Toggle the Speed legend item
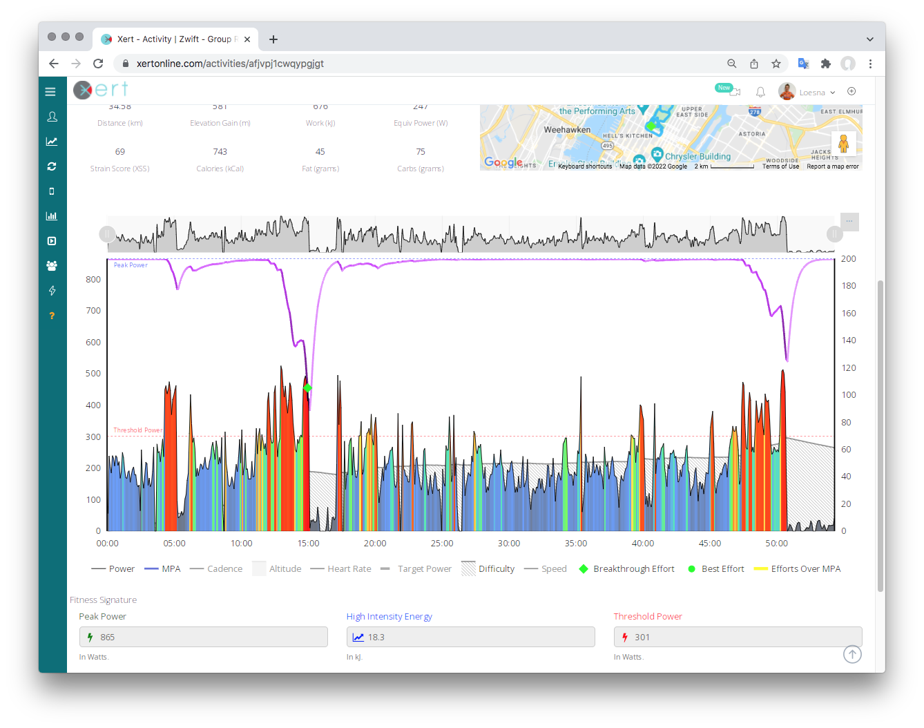 point(546,569)
